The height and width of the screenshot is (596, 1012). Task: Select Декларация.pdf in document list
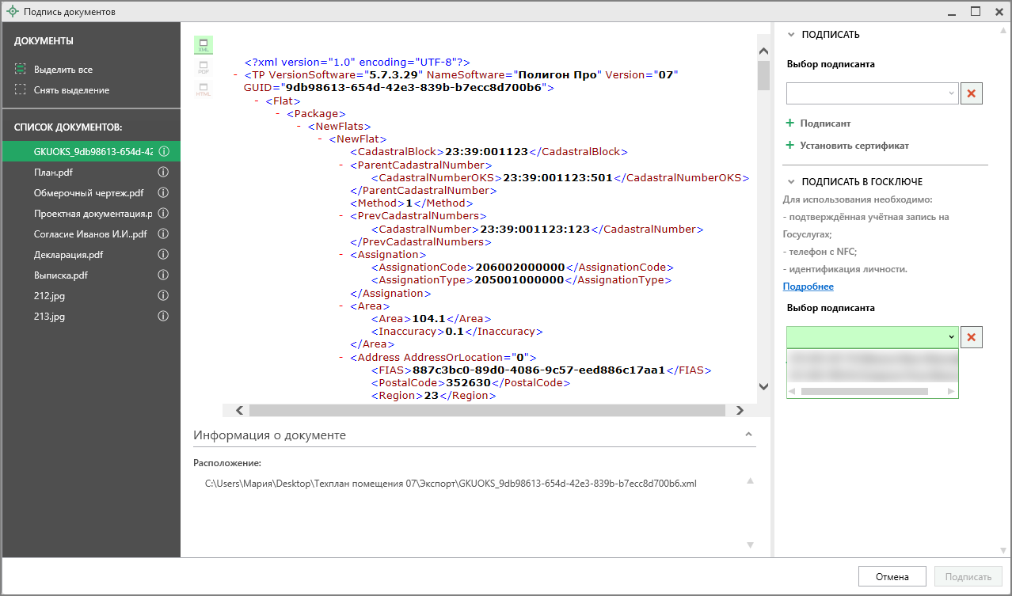pyautogui.click(x=68, y=255)
